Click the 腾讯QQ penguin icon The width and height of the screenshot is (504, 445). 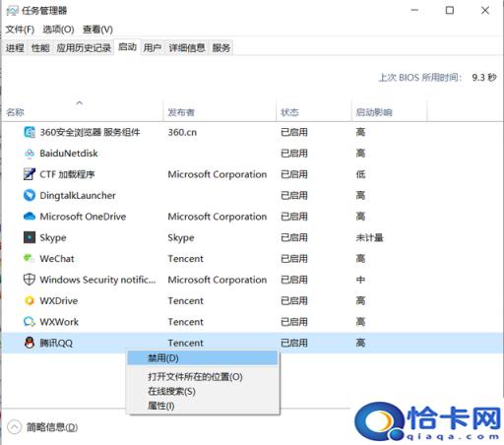30,343
